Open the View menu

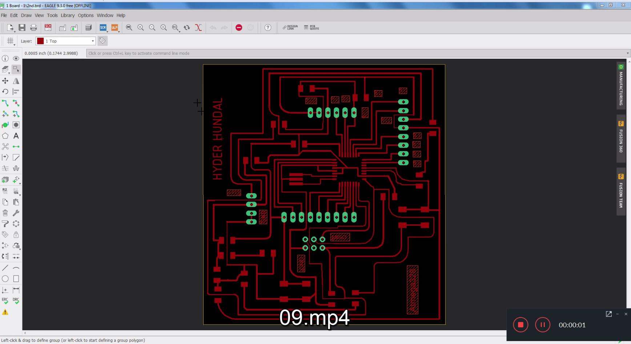[39, 15]
